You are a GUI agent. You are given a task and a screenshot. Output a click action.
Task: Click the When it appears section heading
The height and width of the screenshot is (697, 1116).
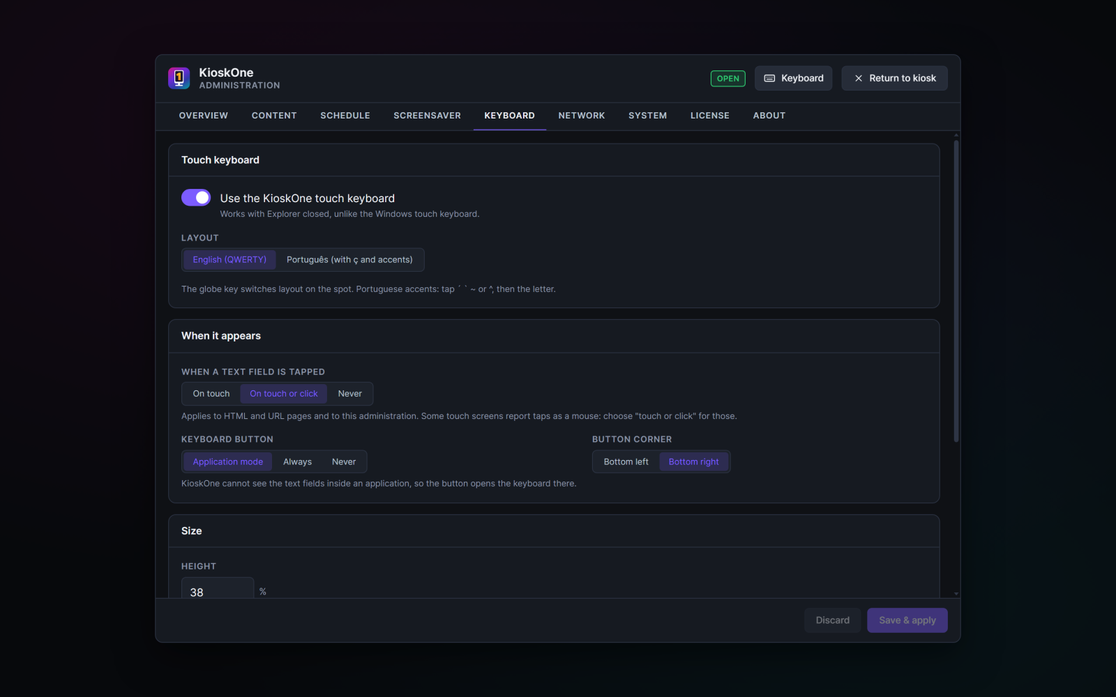221,335
